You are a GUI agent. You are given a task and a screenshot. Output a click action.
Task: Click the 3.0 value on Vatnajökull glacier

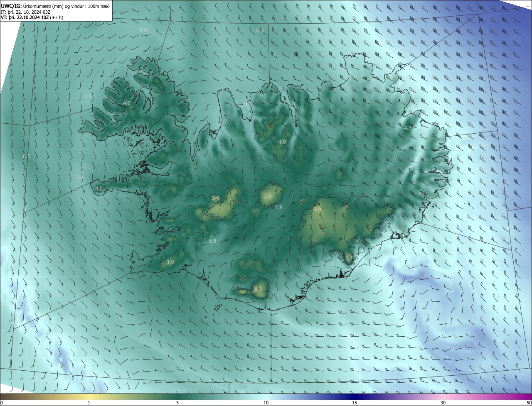tap(317, 210)
